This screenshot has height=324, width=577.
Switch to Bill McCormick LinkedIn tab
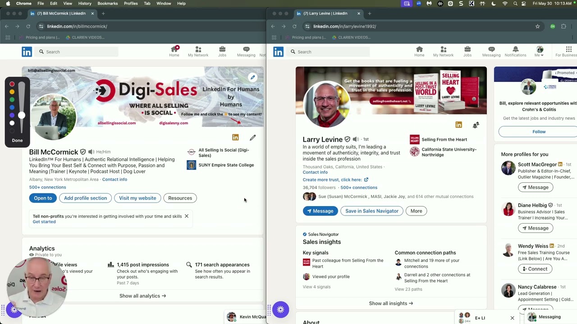[61, 13]
